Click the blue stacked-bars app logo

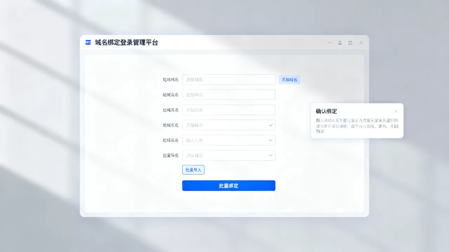coord(88,42)
